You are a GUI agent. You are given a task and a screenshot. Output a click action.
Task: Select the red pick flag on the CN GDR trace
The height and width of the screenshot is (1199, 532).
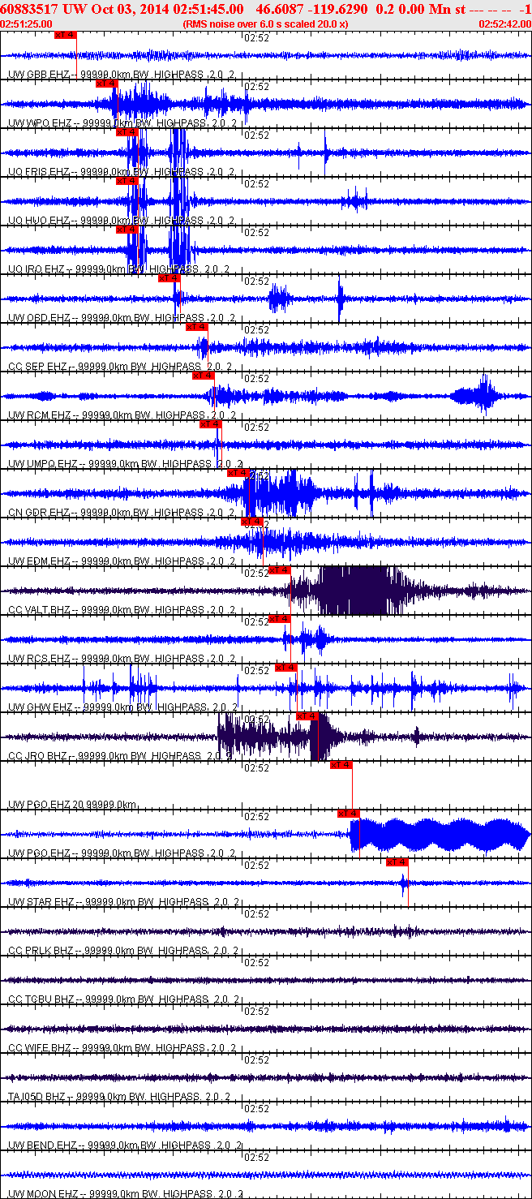tap(238, 473)
